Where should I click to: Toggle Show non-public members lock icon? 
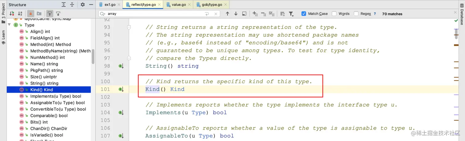[30, 14]
